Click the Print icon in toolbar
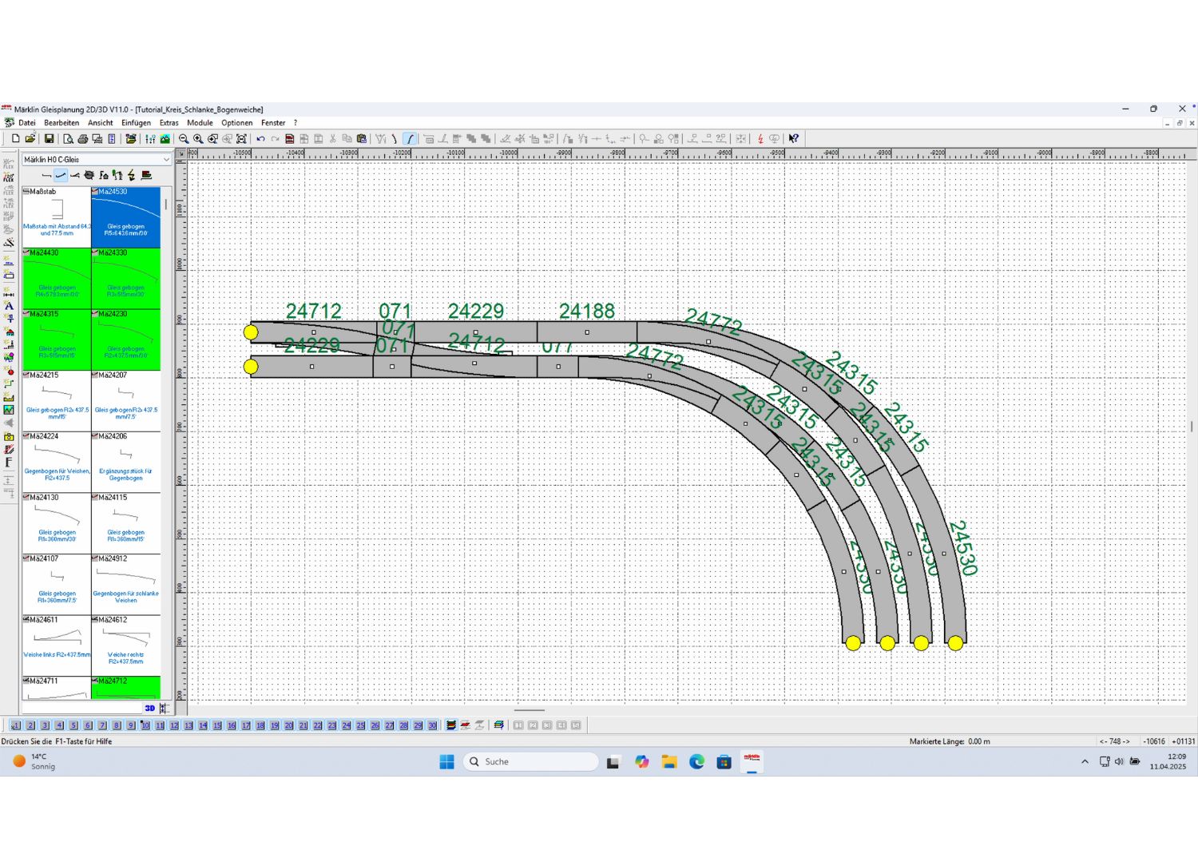Screen dimensions: 1198x854 click(82, 139)
